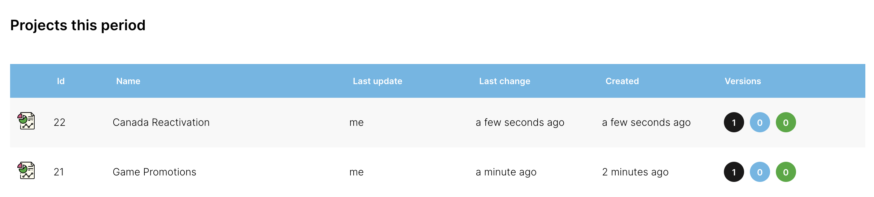This screenshot has width=874, height=197.
Task: Sort by the Created column header
Action: pos(622,81)
